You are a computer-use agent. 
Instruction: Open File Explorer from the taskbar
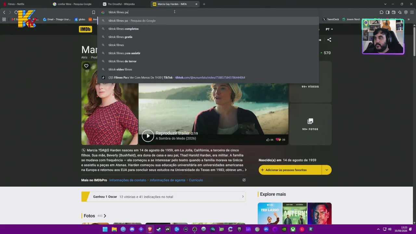[x=114, y=229]
